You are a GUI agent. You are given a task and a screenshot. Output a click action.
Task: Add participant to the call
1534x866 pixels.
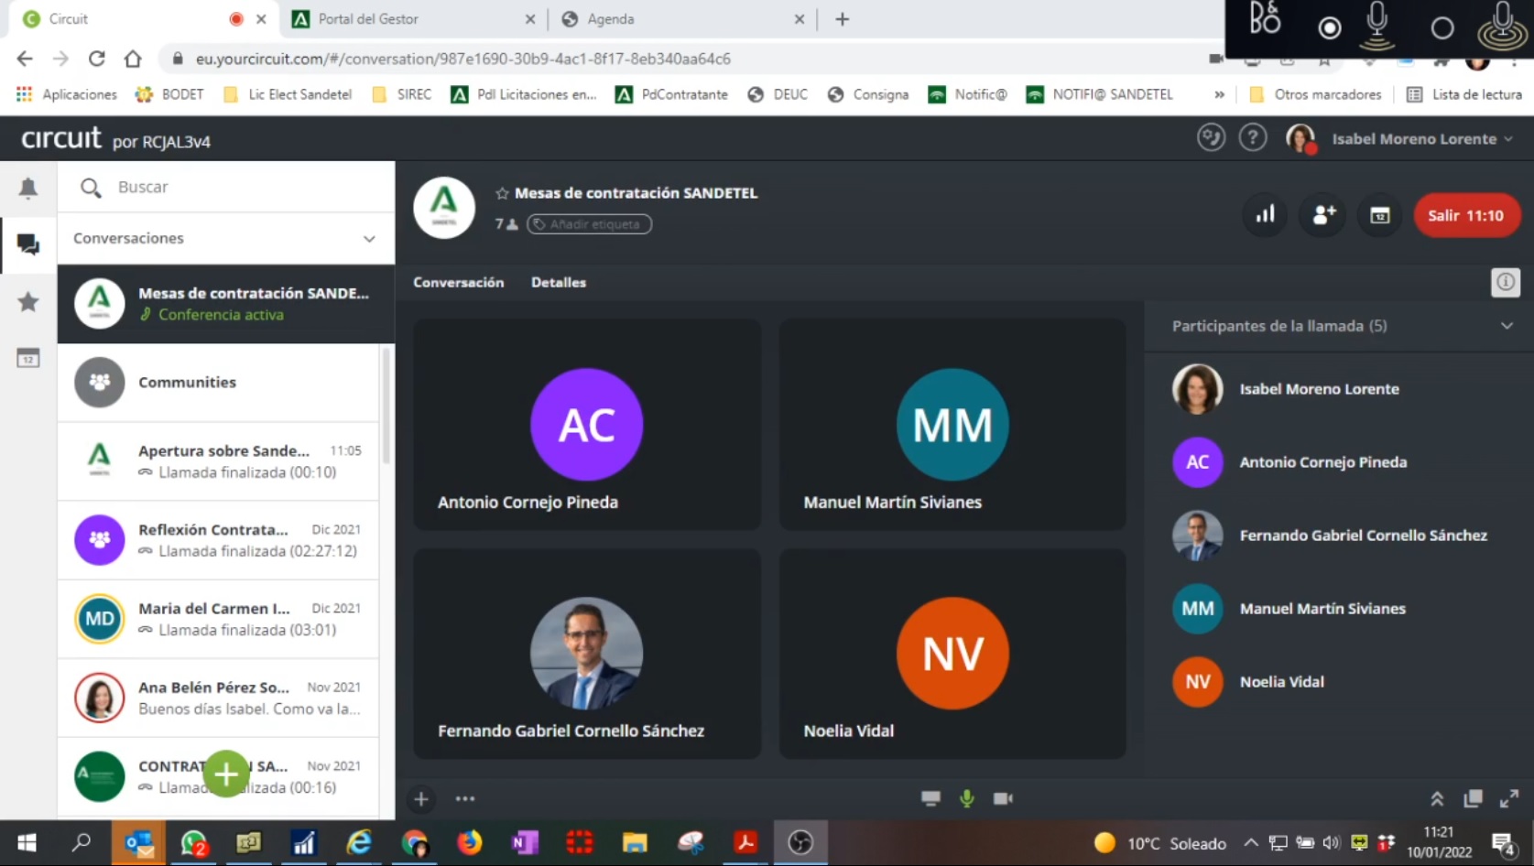coord(1323,215)
